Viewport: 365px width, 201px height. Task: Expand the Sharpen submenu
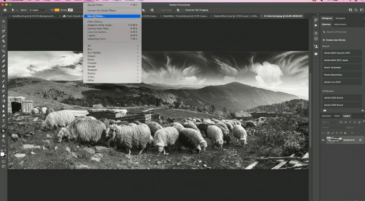pyautogui.click(x=112, y=70)
